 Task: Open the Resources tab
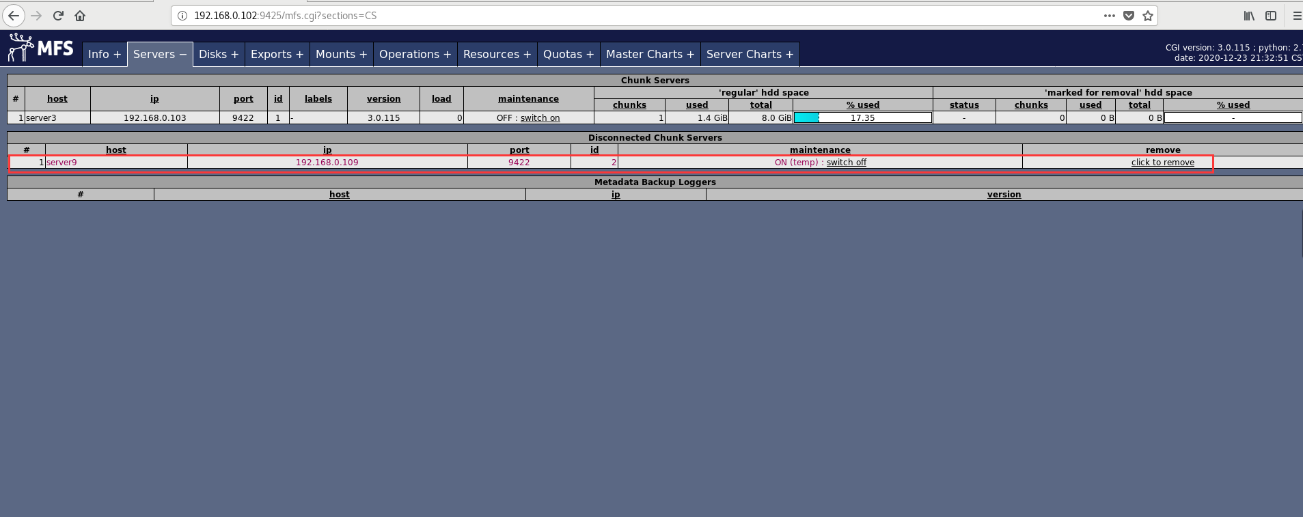pyautogui.click(x=497, y=54)
